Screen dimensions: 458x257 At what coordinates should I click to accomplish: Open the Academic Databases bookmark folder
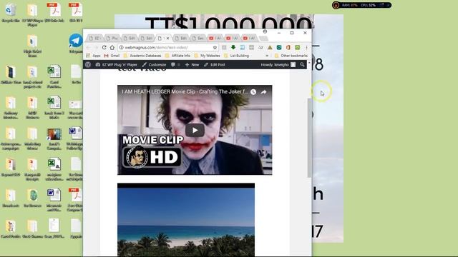142,56
